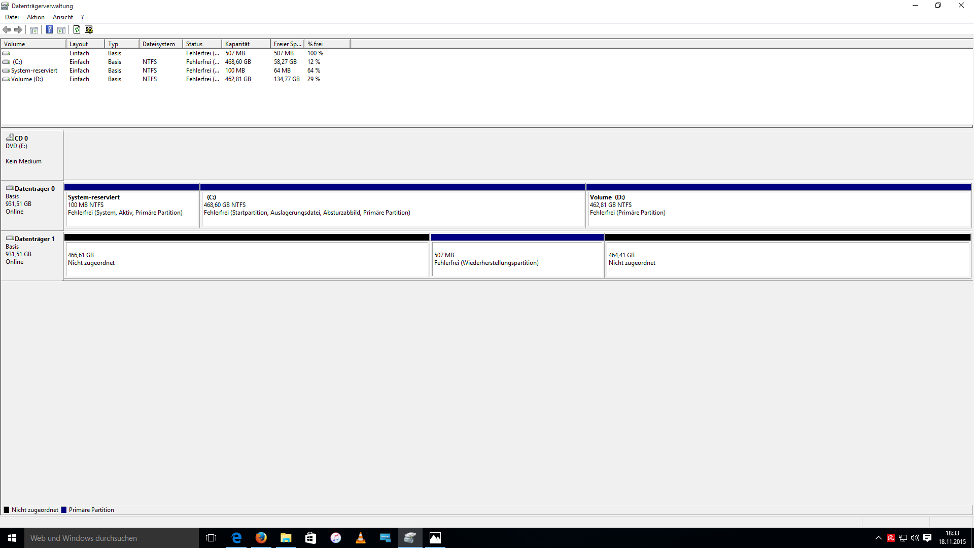Open the Ansicht menu

pyautogui.click(x=62, y=17)
